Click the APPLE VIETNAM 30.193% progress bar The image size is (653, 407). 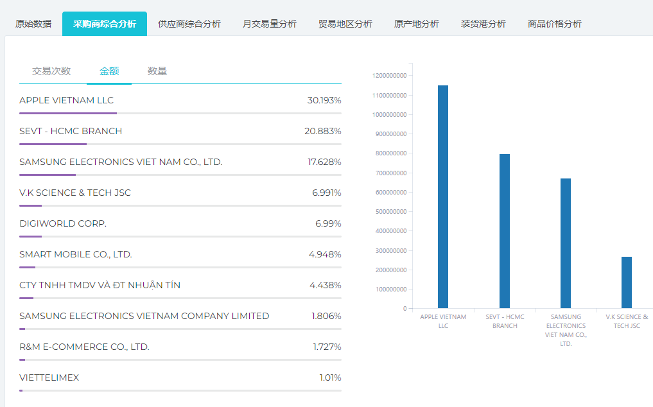click(180, 113)
